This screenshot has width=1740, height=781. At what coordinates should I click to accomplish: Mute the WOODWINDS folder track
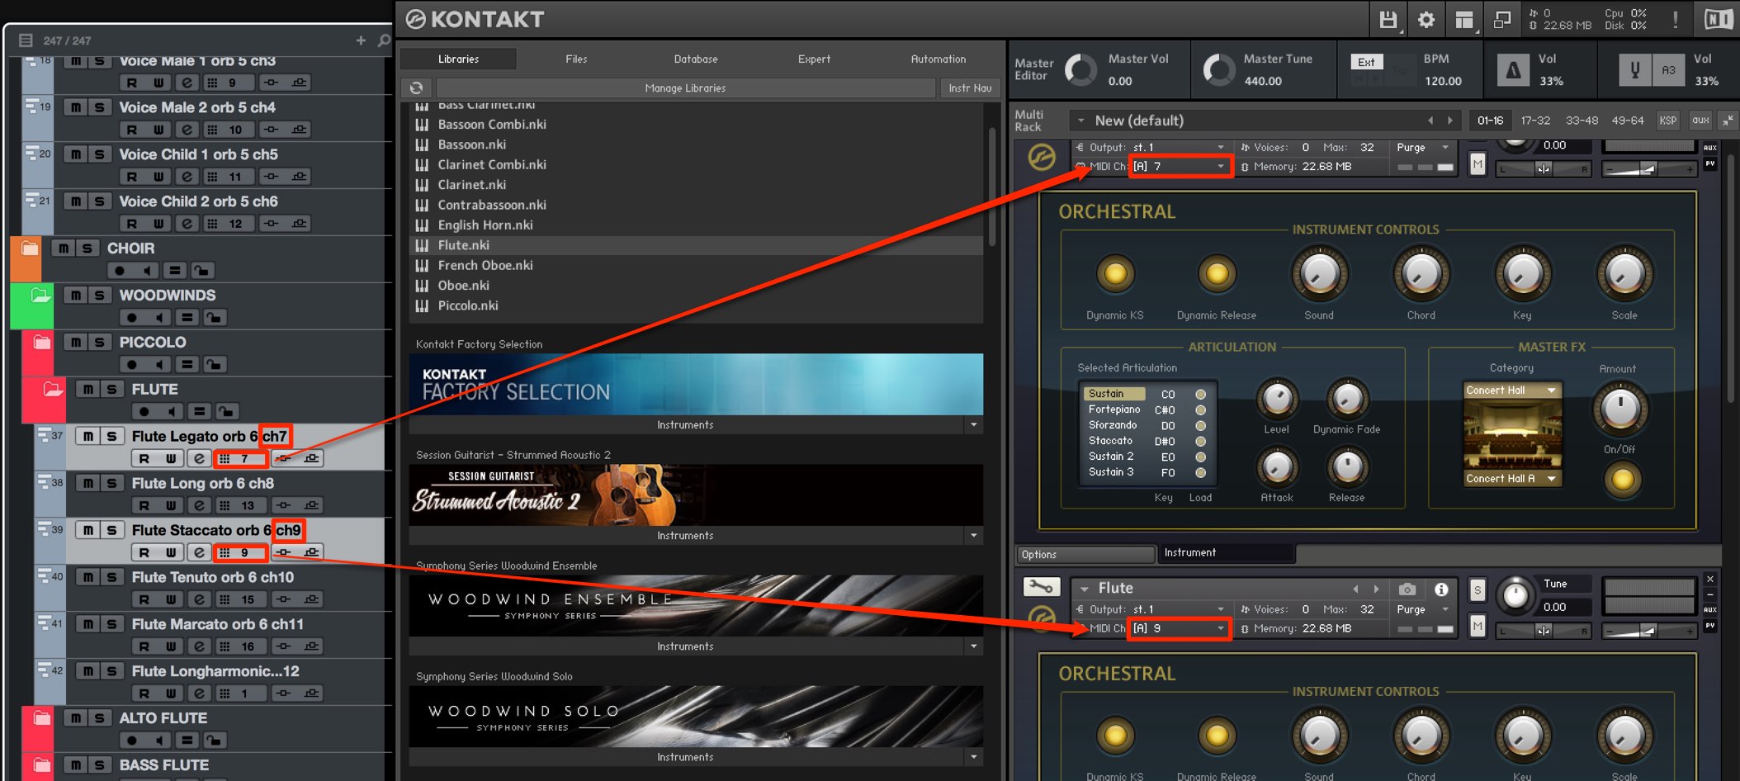(x=75, y=295)
